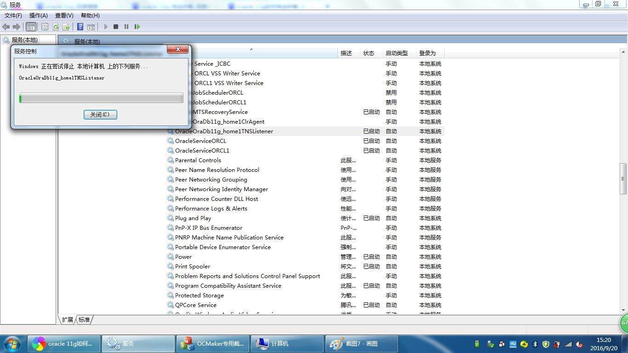Open the 查看(V) menu
This screenshot has height=353, width=628.
[x=64, y=16]
